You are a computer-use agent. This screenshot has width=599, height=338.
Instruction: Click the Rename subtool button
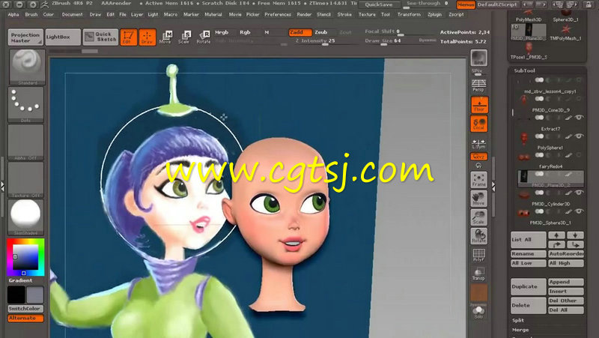pyautogui.click(x=529, y=254)
